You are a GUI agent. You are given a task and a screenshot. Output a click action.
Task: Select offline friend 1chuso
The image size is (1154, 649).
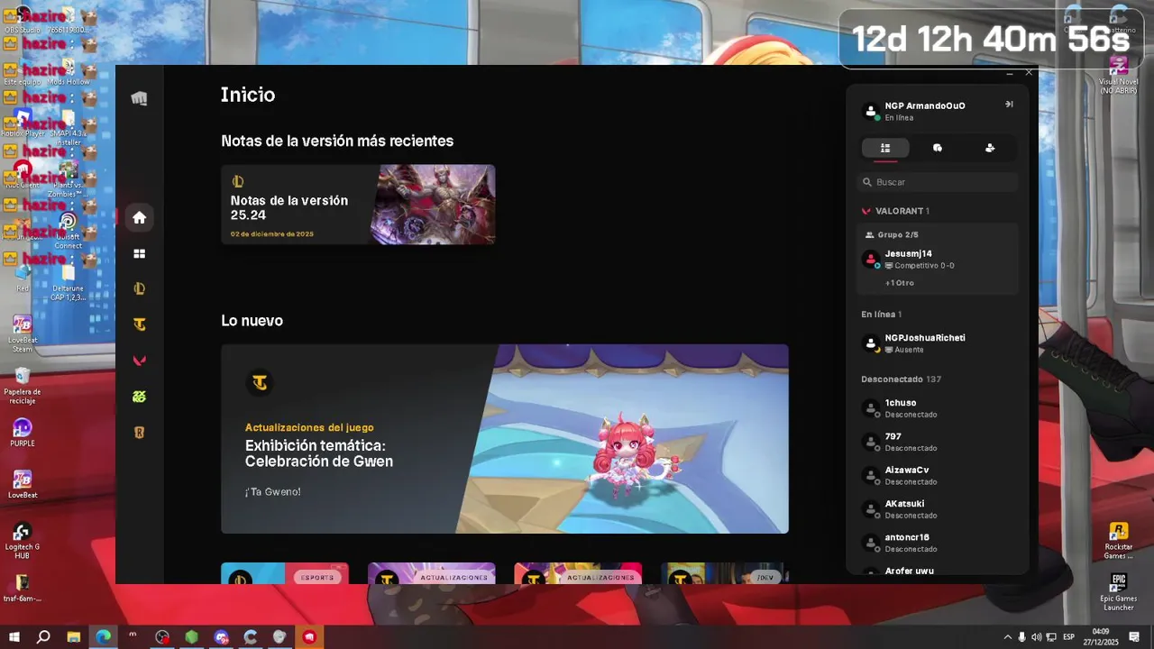938,408
